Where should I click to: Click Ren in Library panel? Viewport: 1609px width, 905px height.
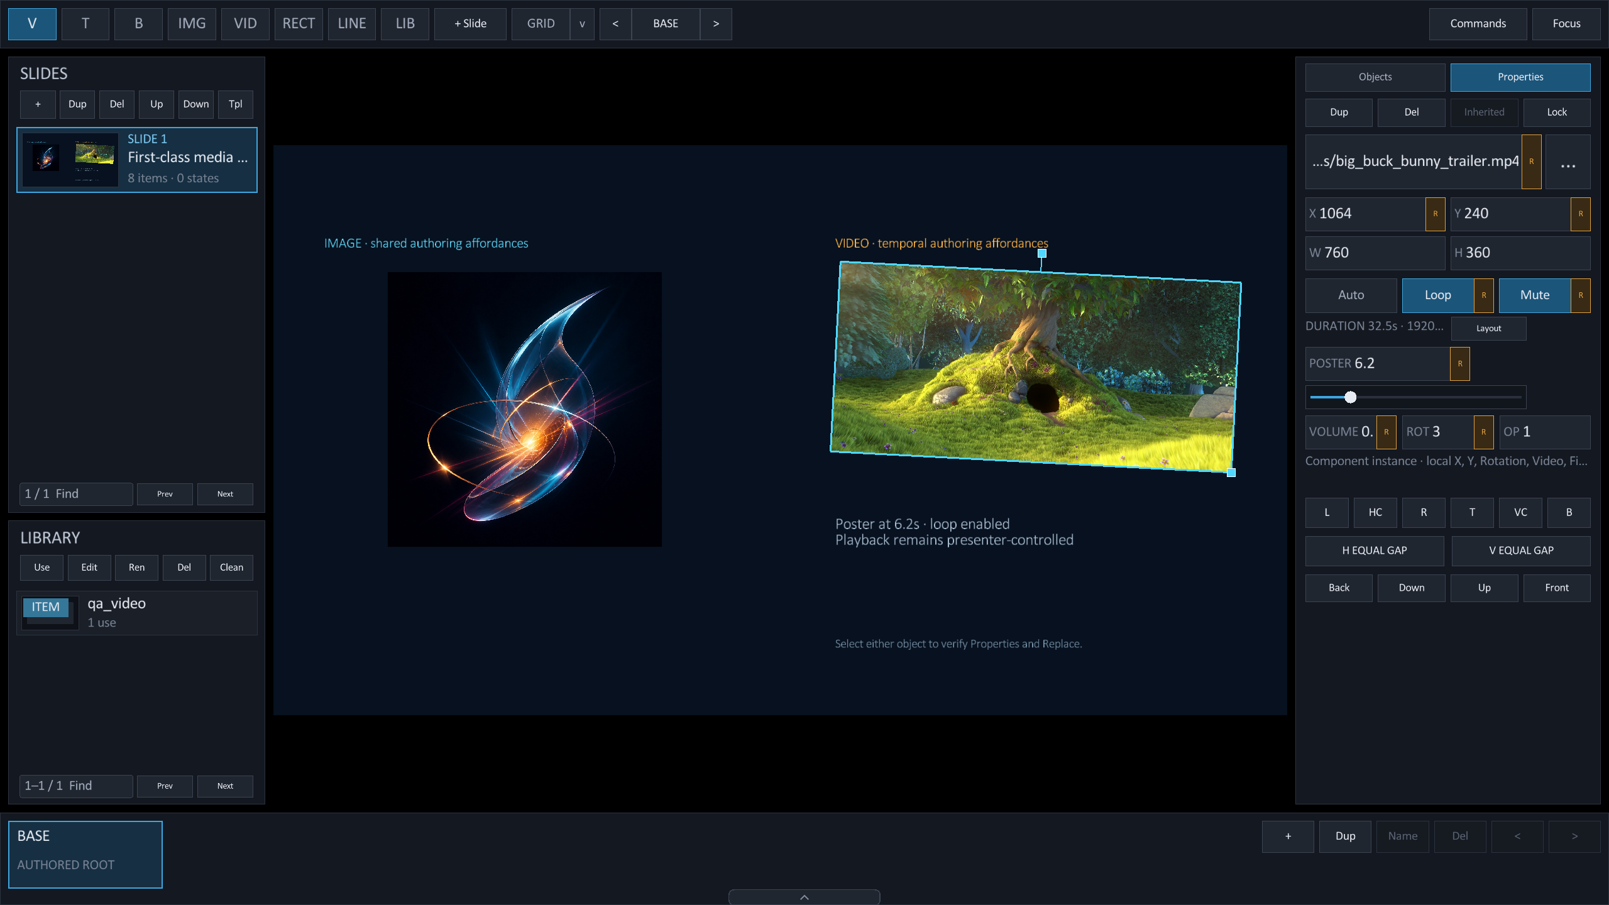(136, 568)
